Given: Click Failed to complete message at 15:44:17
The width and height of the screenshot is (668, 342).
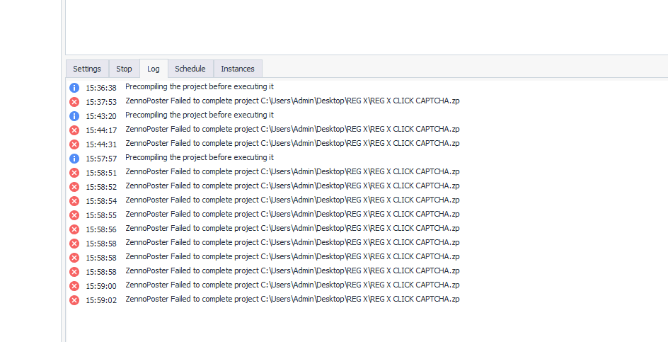Looking at the screenshot, I should click(292, 129).
